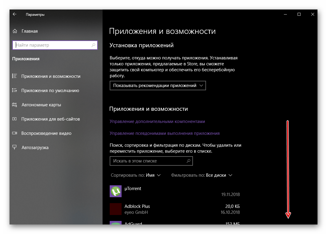
Task: Click Управление псевдонимами выполнения приложения link
Action: (164, 133)
